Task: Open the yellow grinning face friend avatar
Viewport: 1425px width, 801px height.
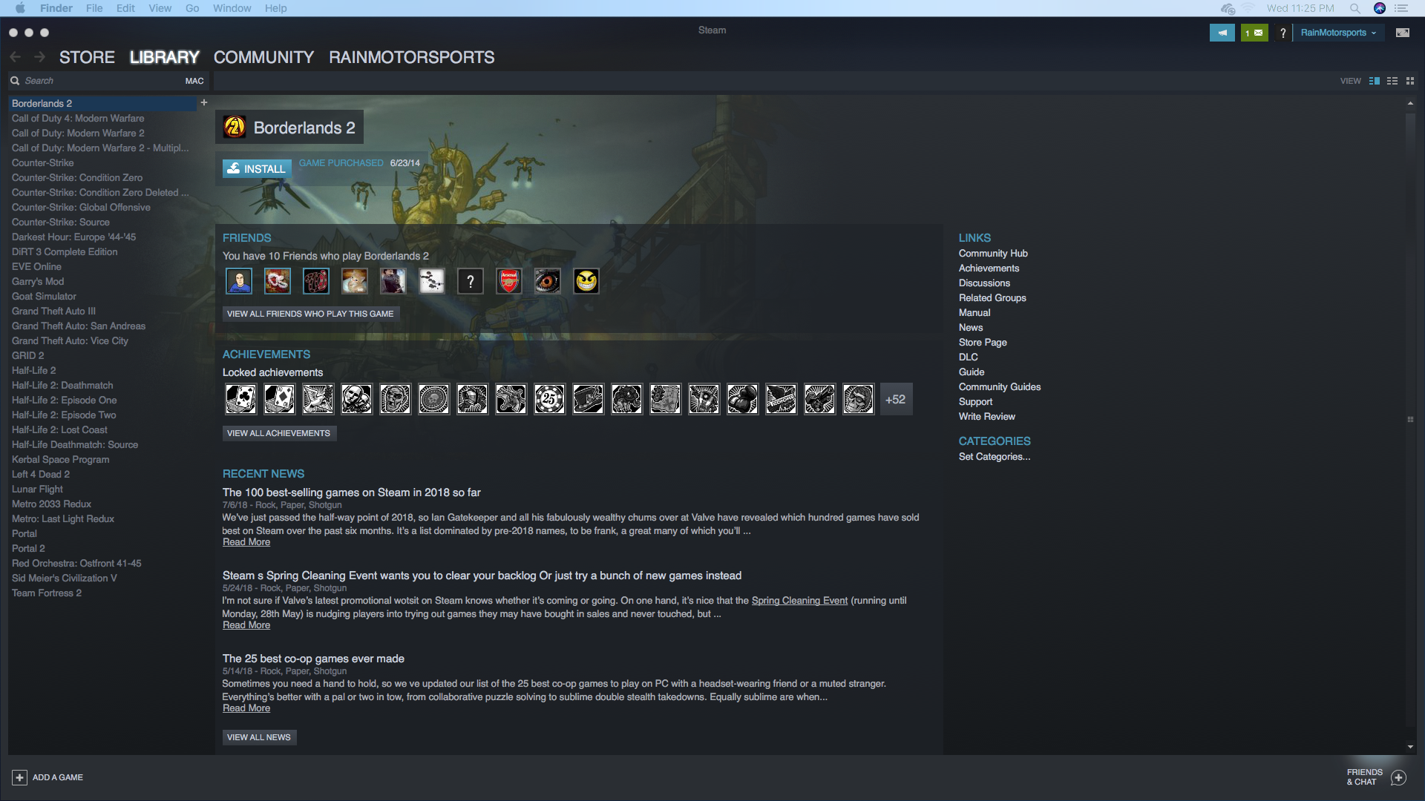Action: 586,281
